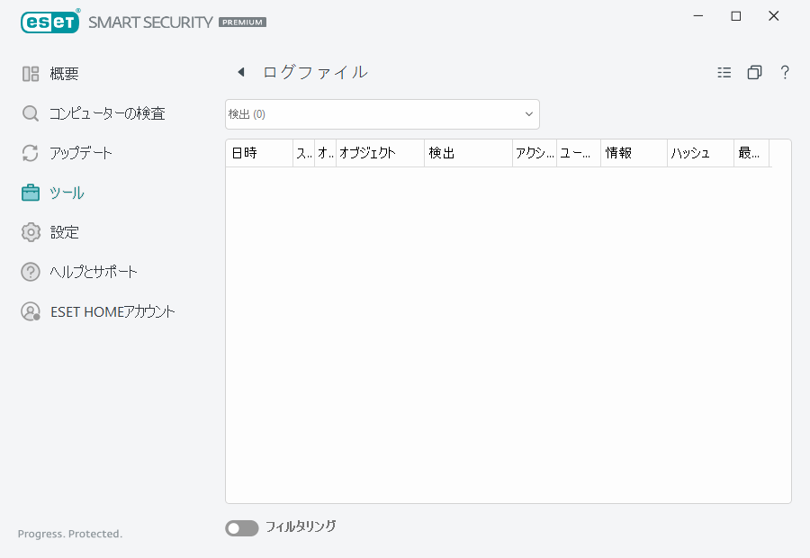810x558 pixels.
Task: Click the help question mark icon
Action: [x=784, y=72]
